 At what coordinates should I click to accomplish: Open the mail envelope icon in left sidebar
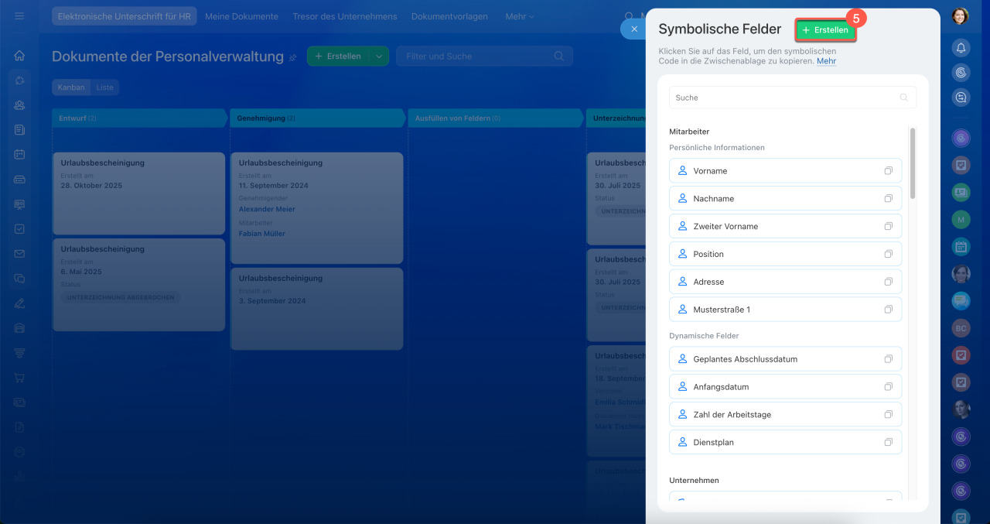point(19,254)
